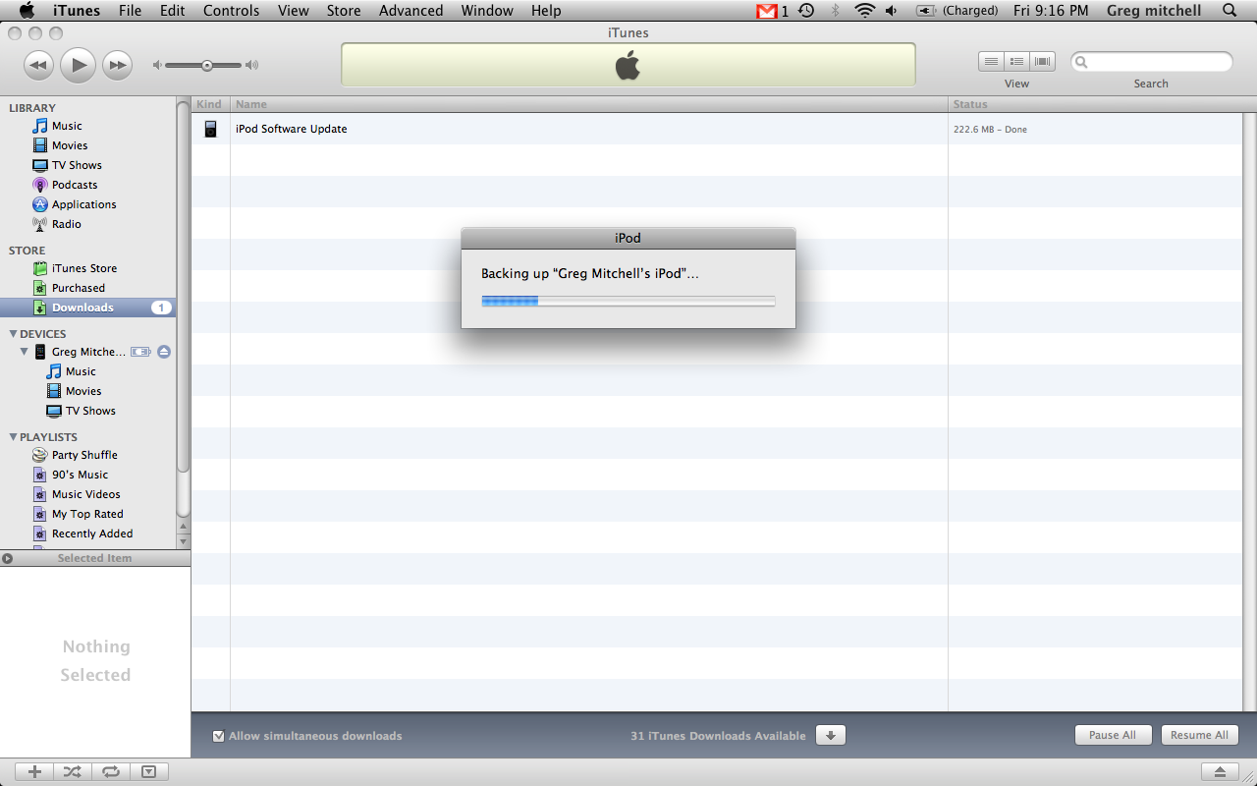
Task: Create a new playlist with the plus button
Action: 34,772
